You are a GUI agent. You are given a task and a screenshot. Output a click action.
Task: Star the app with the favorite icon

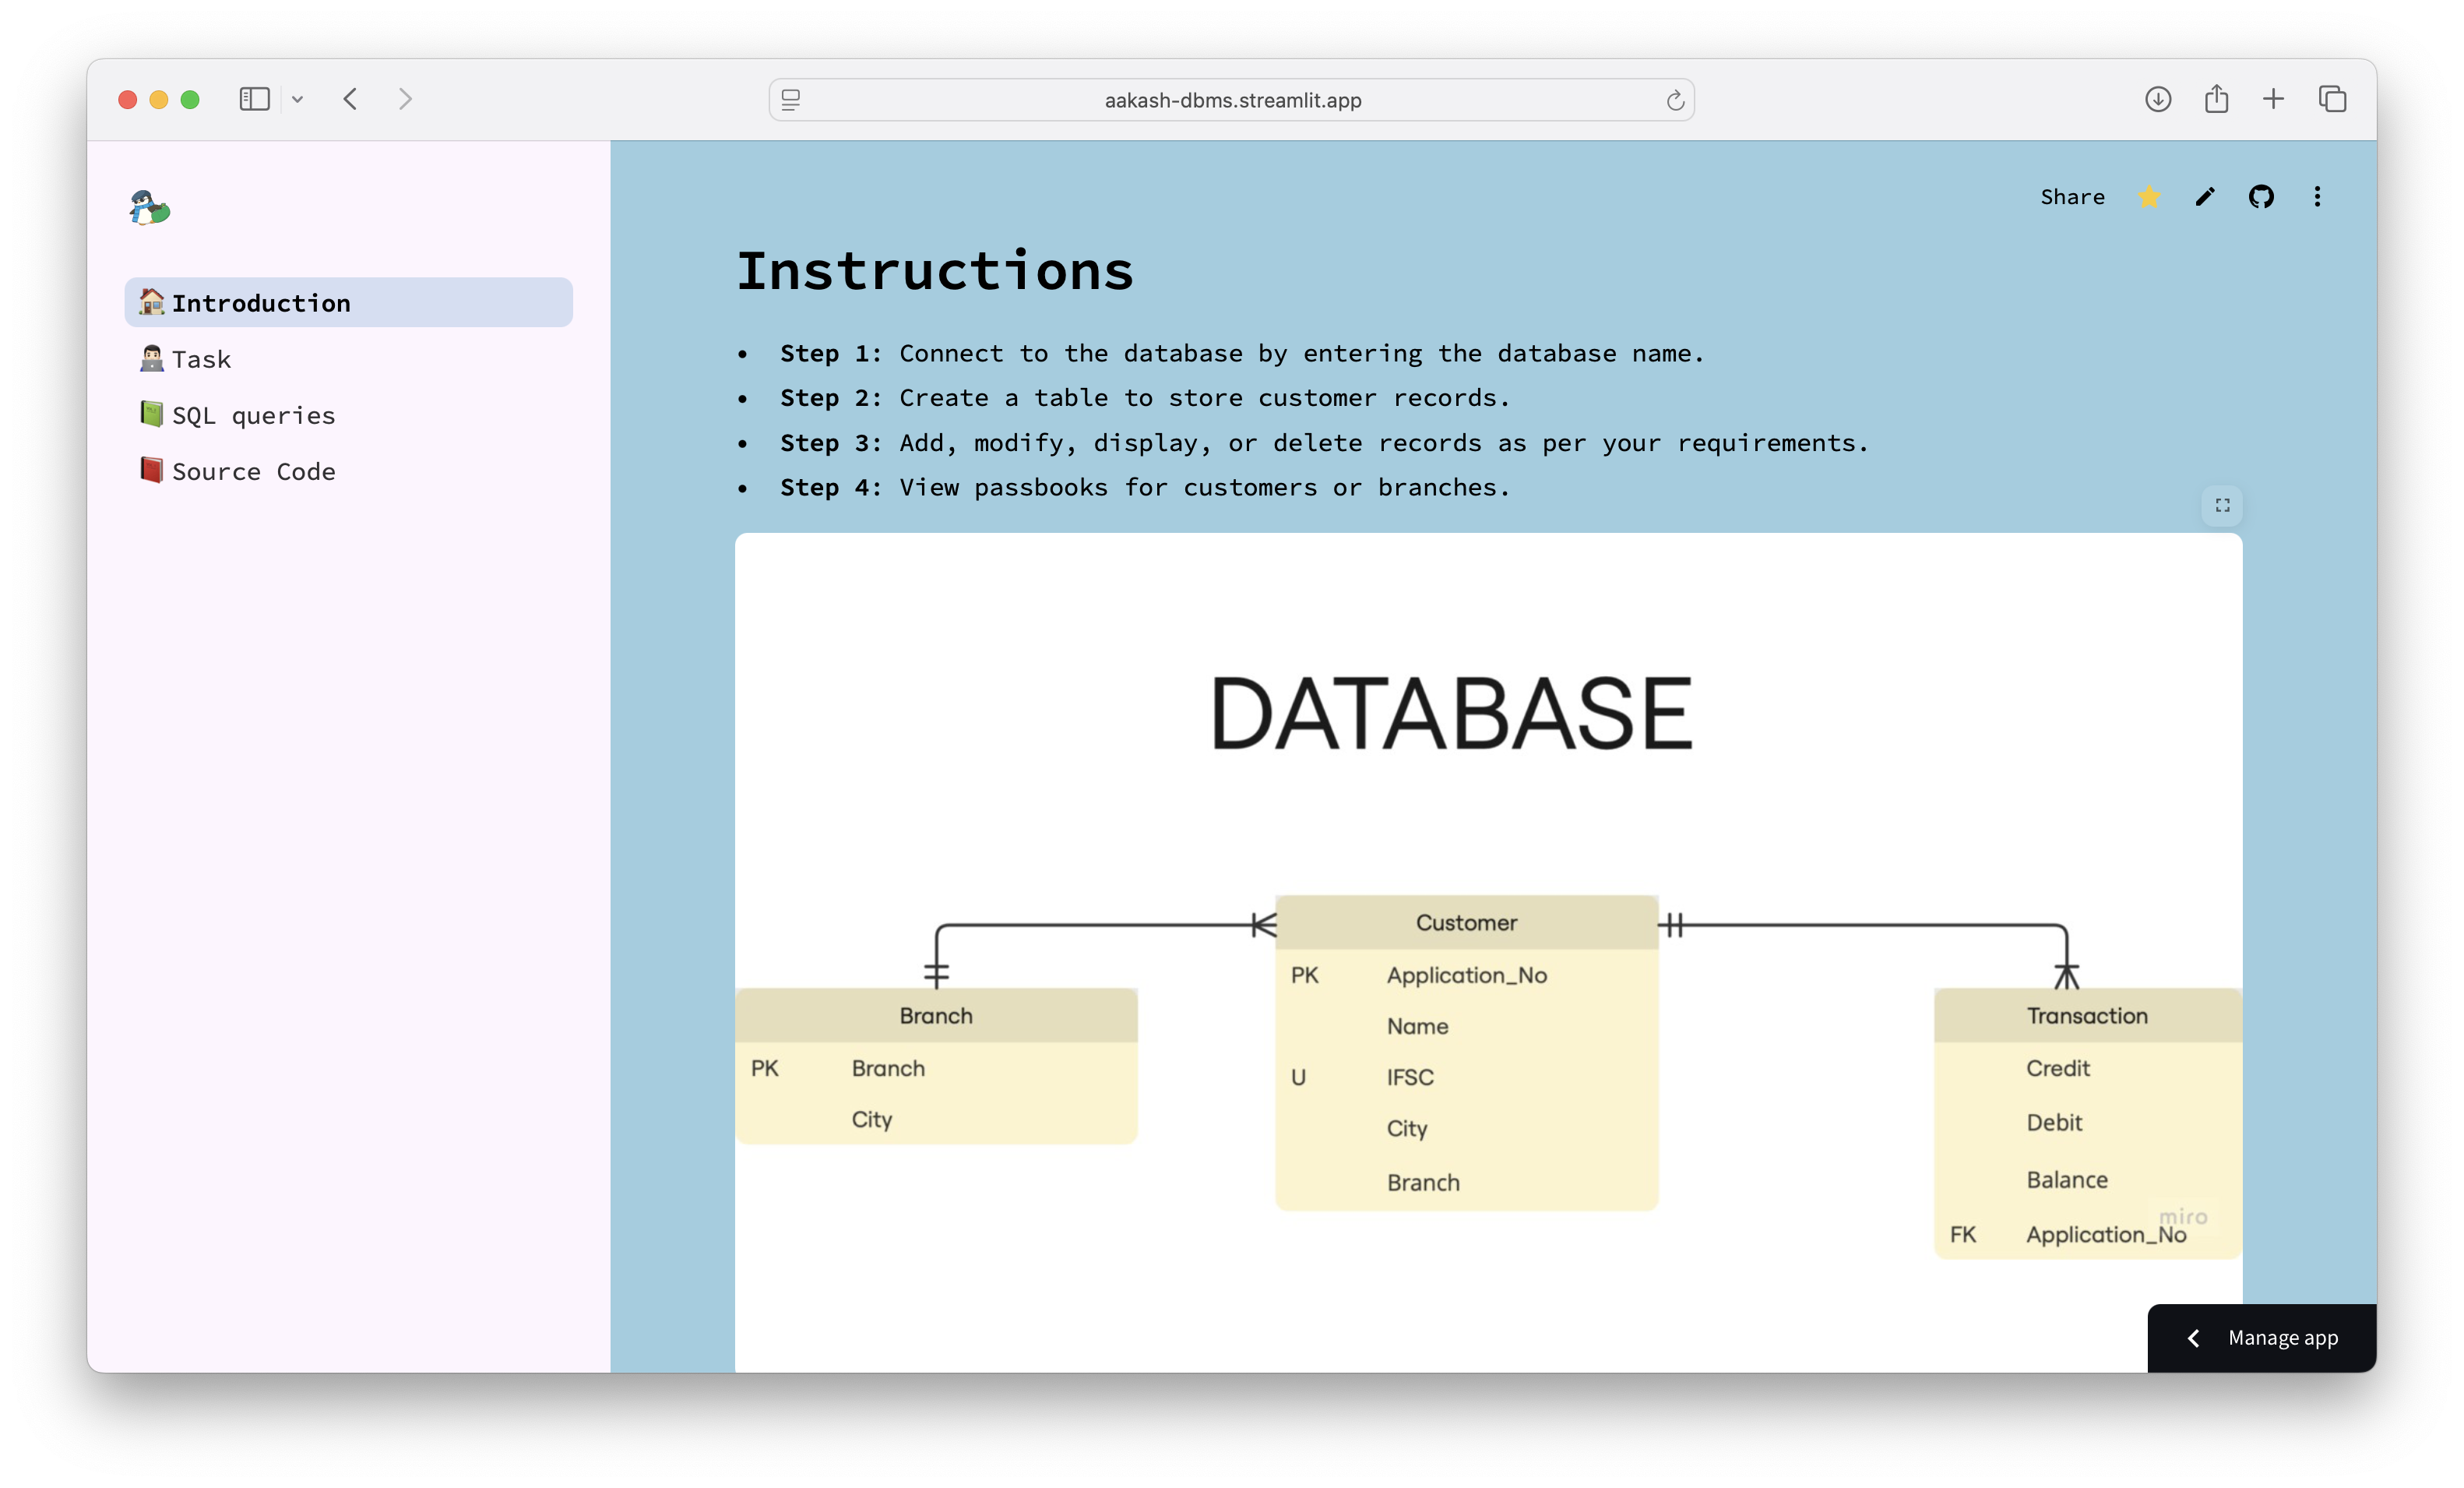coord(2148,197)
